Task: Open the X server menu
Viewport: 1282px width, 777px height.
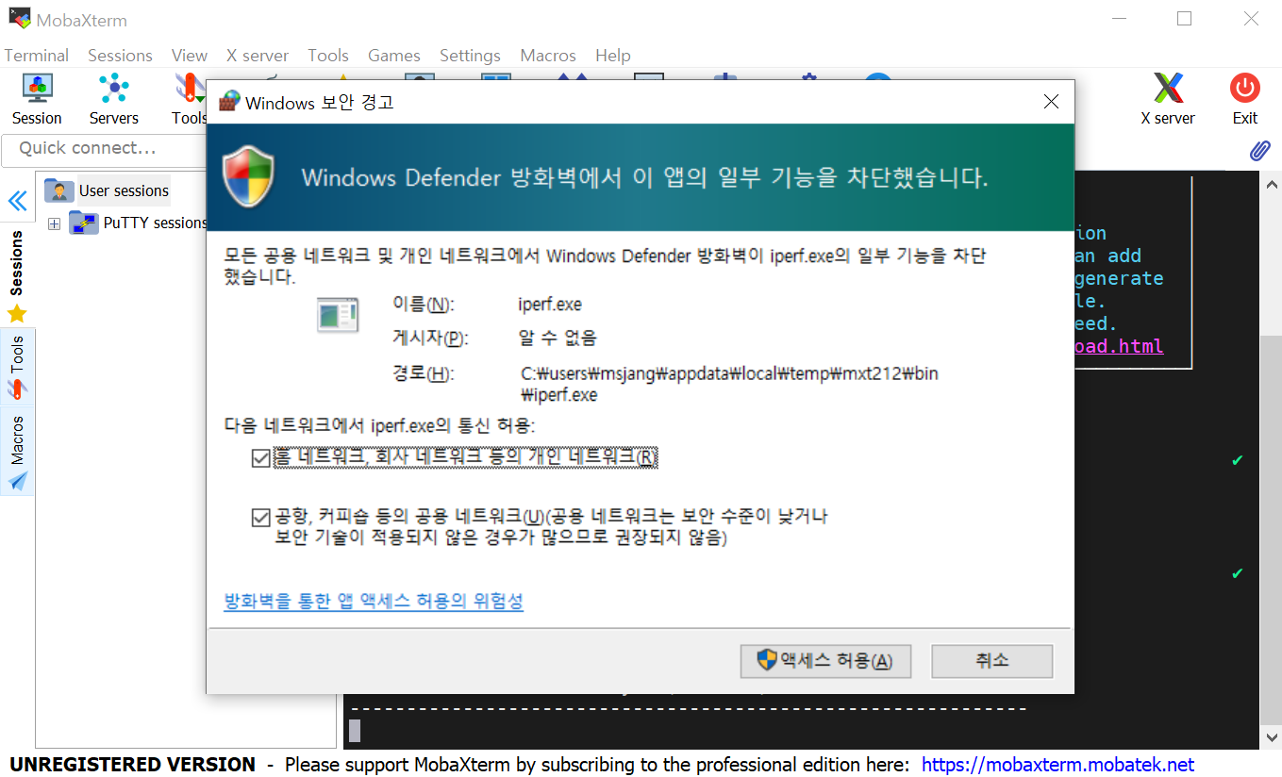Action: (x=258, y=56)
